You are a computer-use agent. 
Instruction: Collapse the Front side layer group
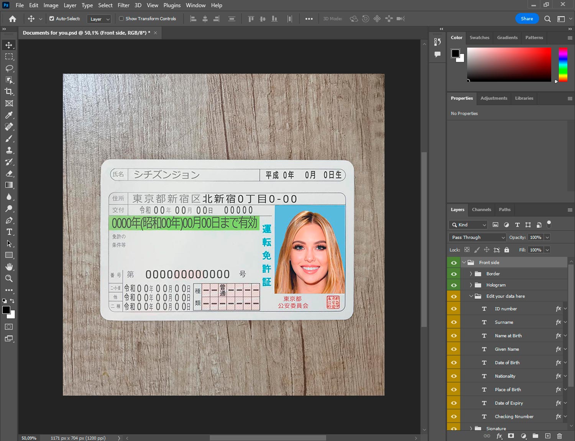tap(464, 262)
